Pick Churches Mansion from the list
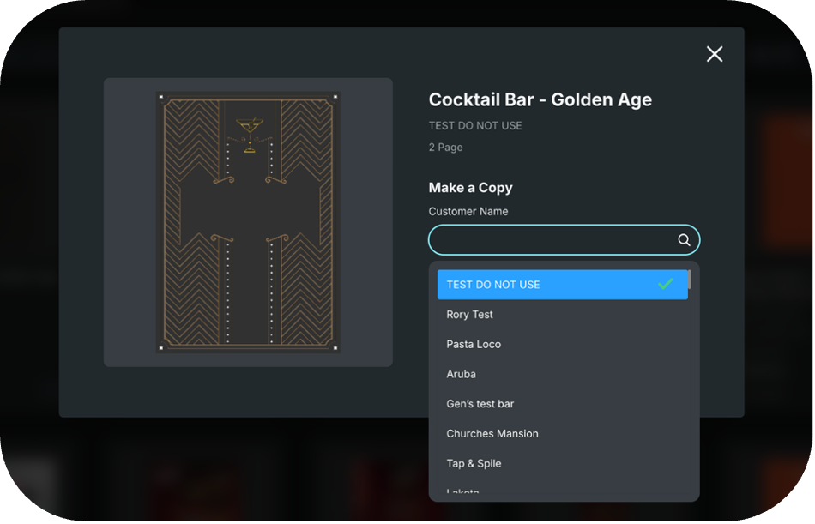 coord(563,434)
